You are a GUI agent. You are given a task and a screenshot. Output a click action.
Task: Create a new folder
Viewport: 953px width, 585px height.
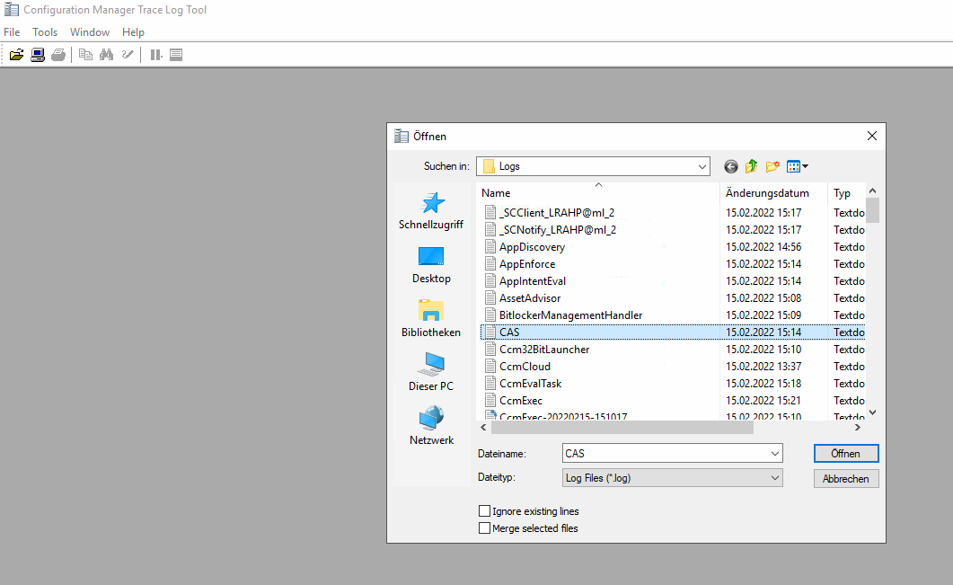[x=772, y=166]
